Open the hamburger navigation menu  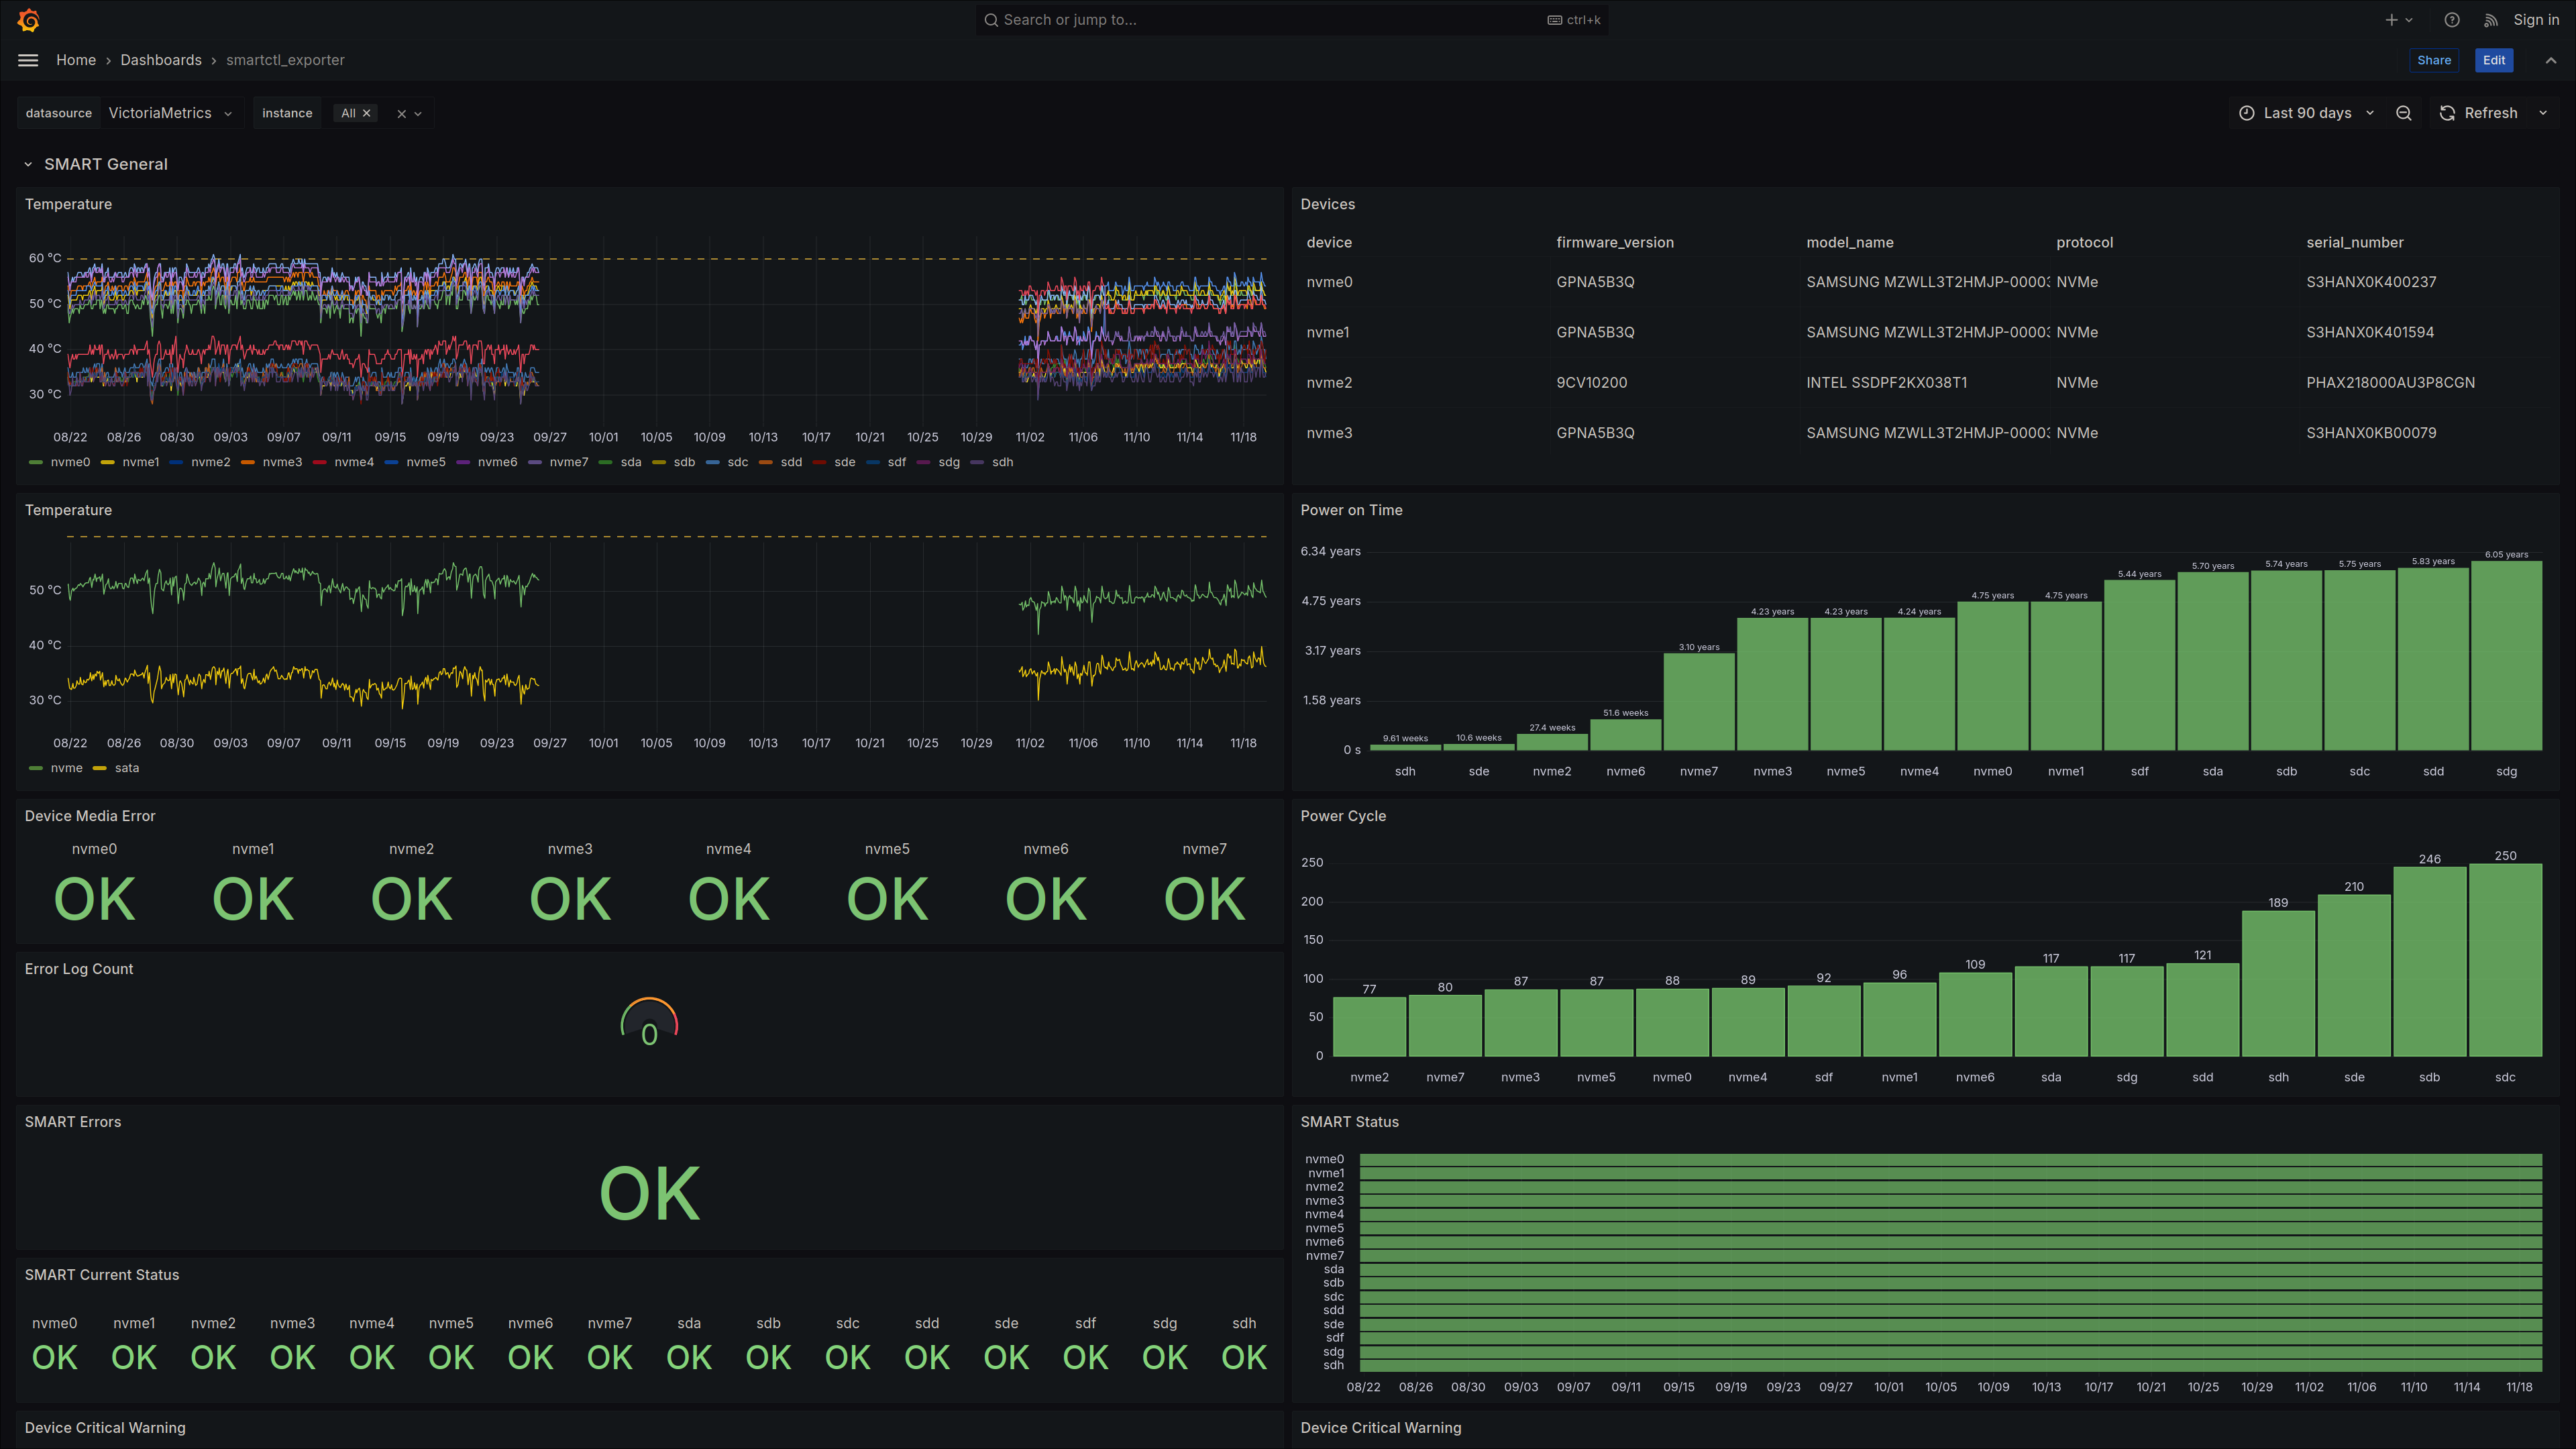[x=28, y=60]
